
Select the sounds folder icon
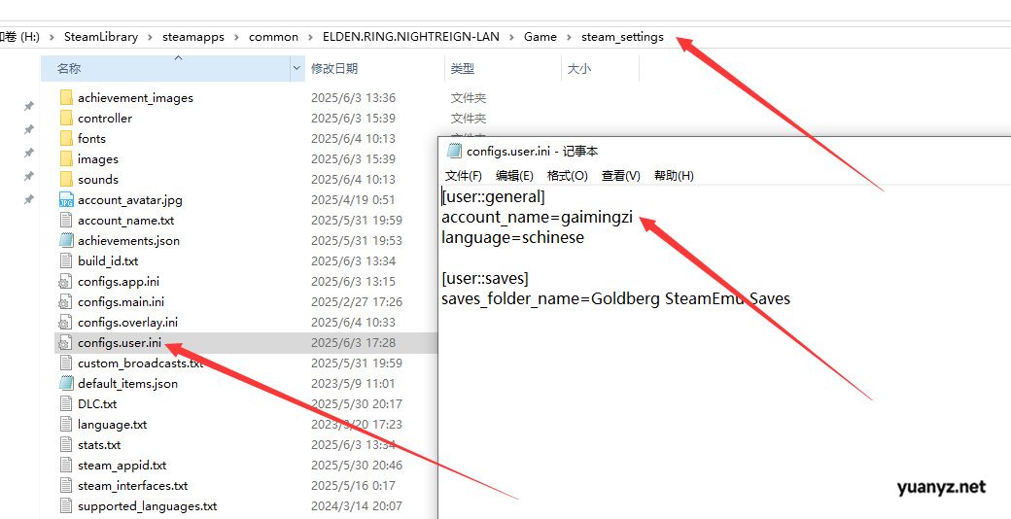(66, 179)
